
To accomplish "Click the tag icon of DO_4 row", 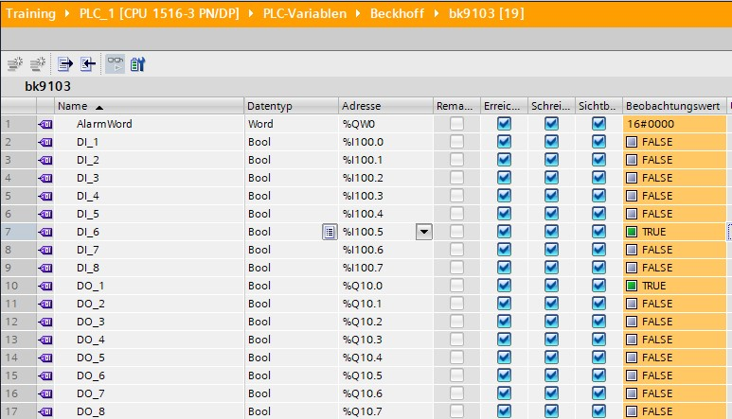I will pyautogui.click(x=45, y=340).
